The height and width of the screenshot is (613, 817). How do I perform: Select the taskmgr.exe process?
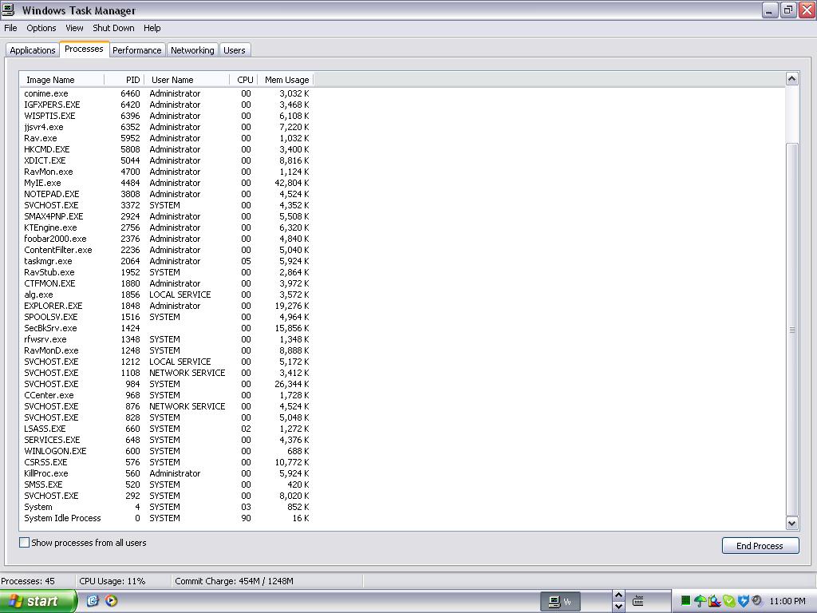point(167,261)
